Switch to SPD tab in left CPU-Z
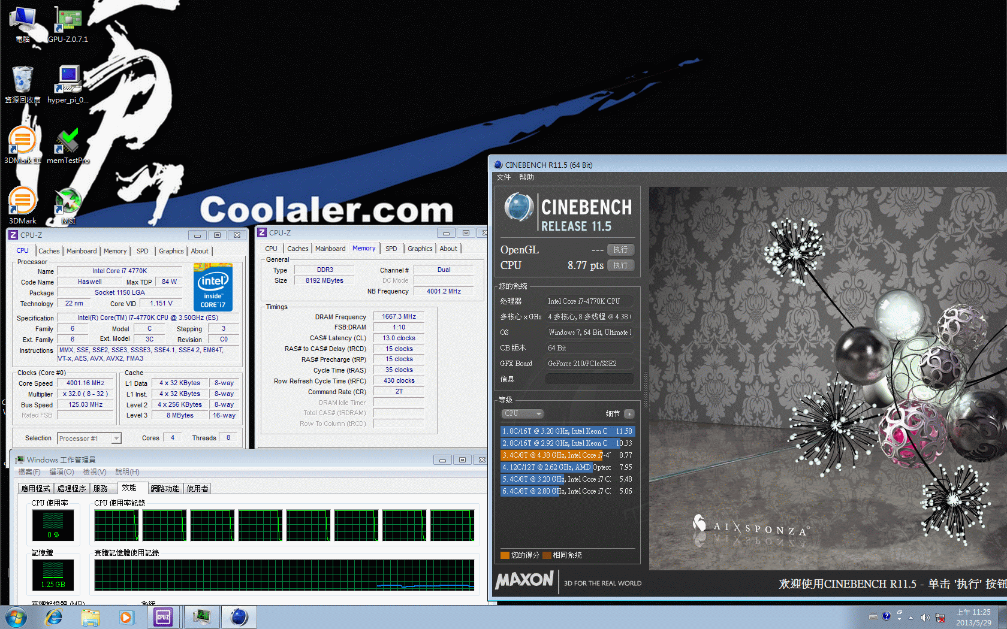 pos(142,251)
